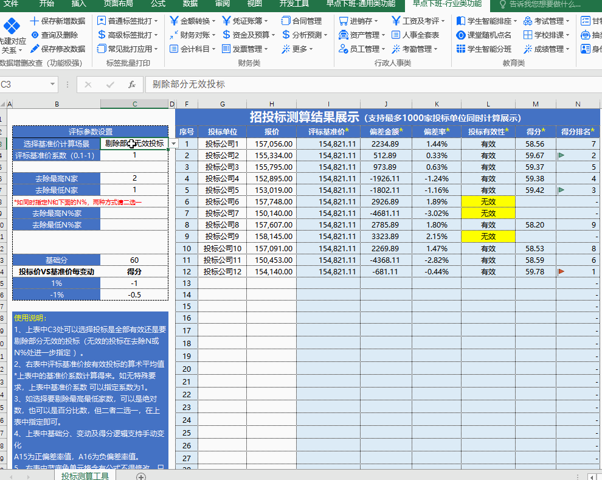Click the scroll left arrow of horizontal scrollbar
Image resolution: width=602 pixels, height=480 pixels.
point(592,476)
